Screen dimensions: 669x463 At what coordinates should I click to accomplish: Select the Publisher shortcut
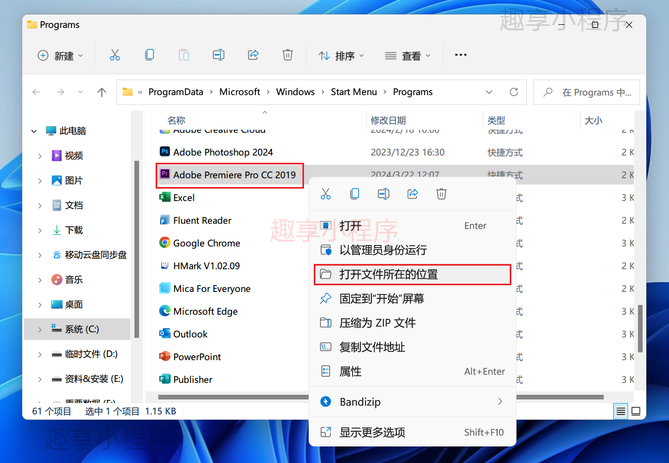(193, 379)
